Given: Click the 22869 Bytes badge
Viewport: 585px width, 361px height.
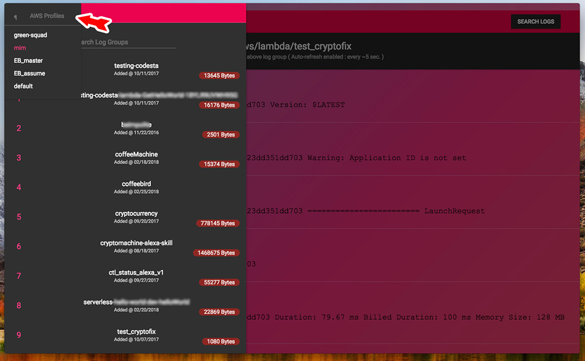Looking at the screenshot, I should (x=219, y=312).
